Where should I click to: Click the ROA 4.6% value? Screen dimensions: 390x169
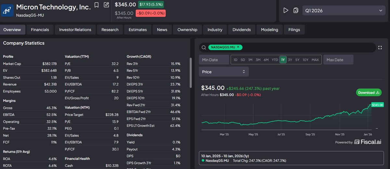[52, 159]
